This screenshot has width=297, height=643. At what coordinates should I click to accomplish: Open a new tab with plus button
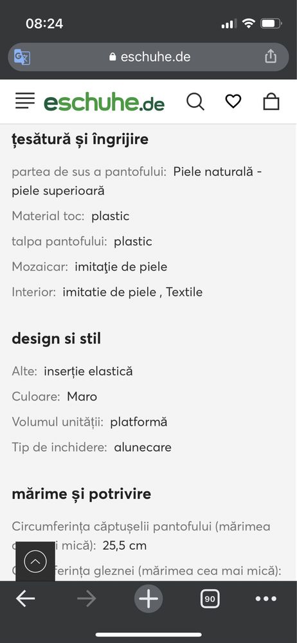coord(148,599)
